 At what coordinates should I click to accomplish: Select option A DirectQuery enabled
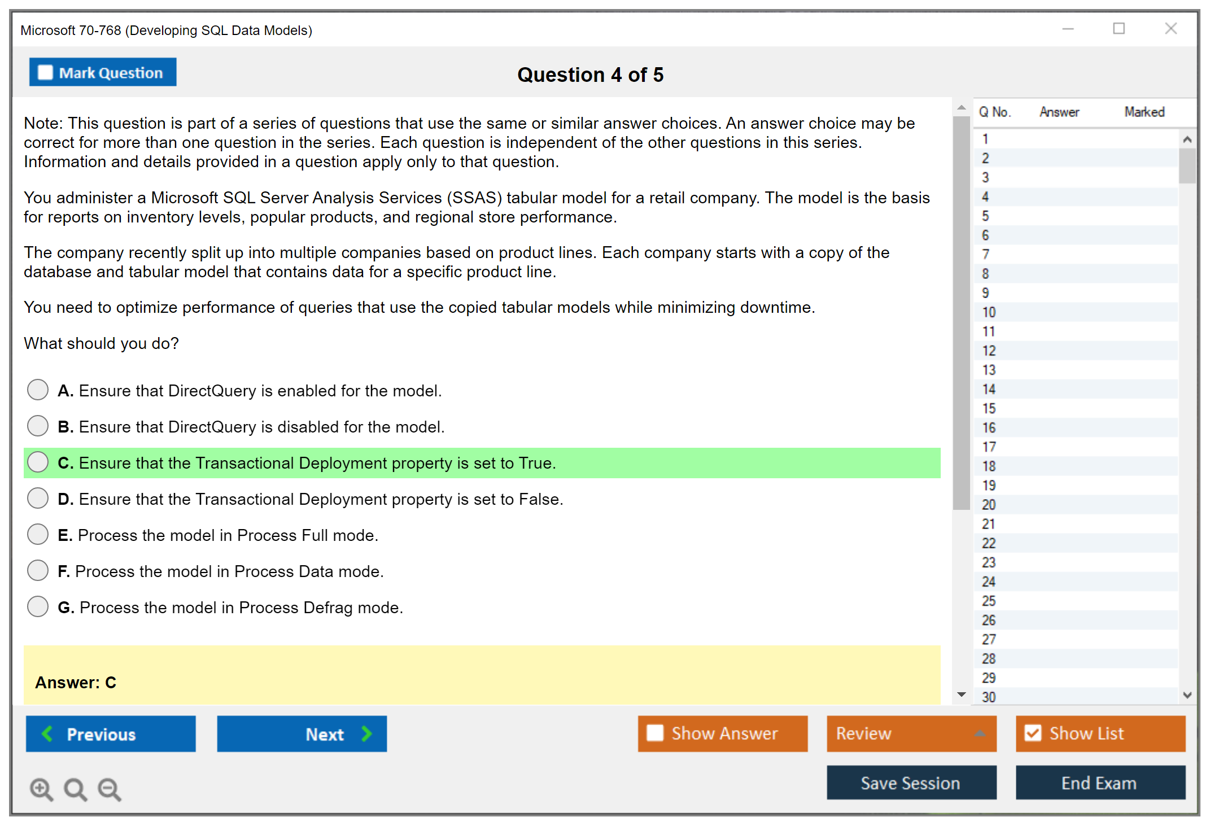(38, 390)
